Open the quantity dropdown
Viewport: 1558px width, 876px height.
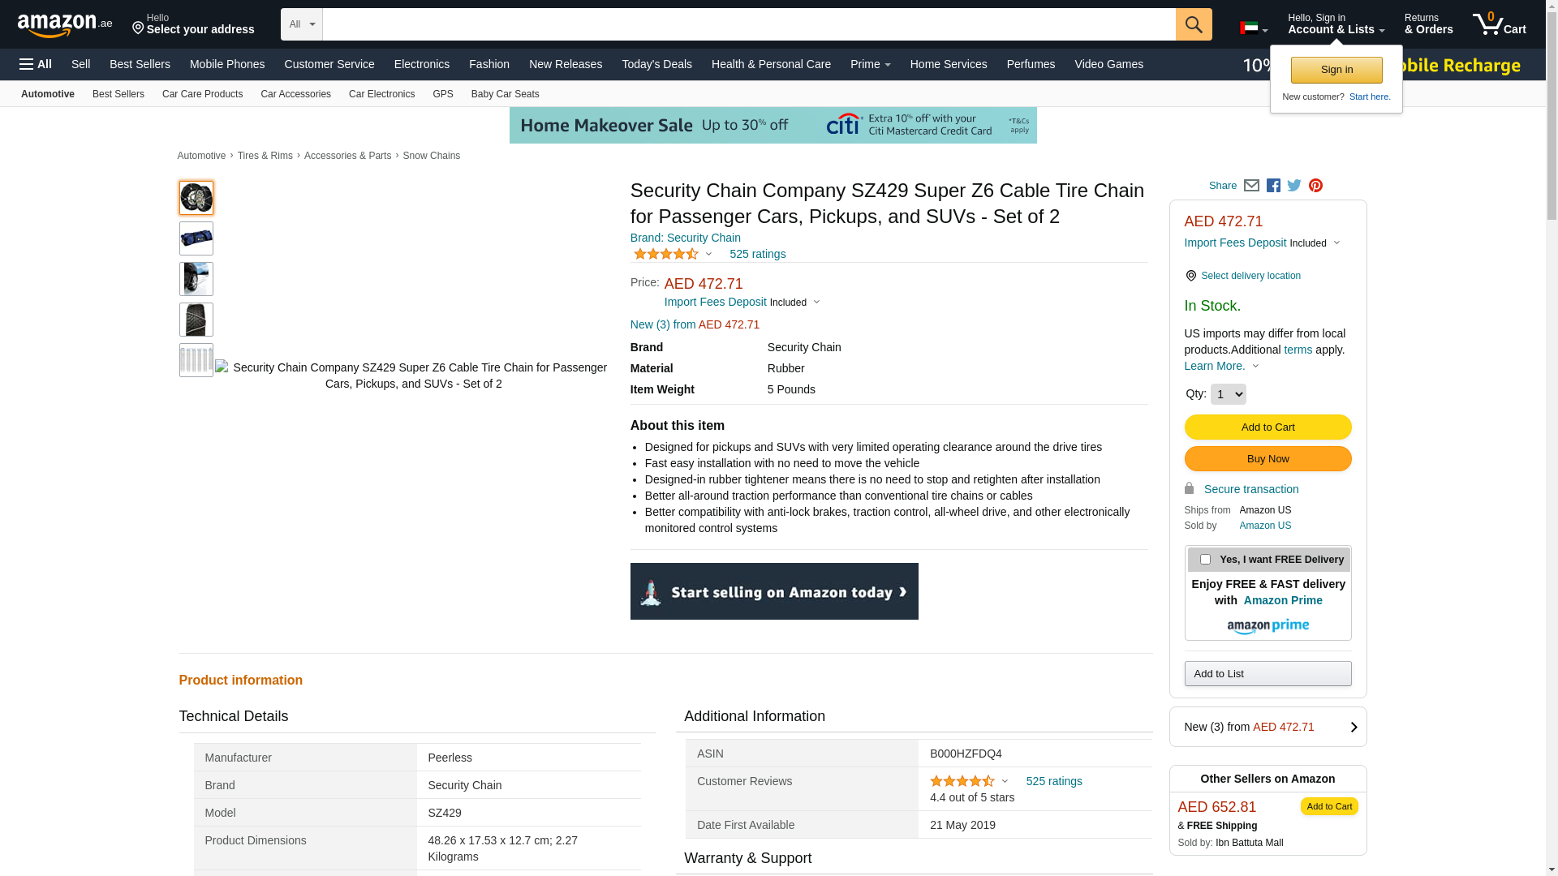coord(1228,394)
